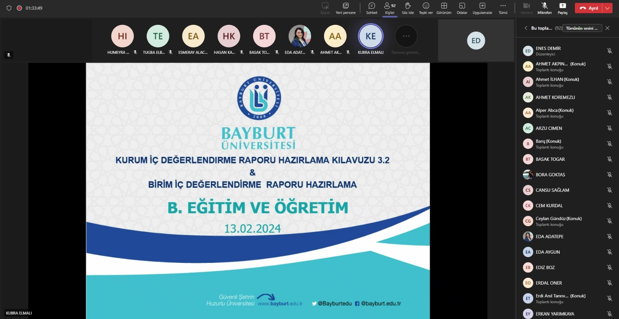Raise hand with Söz iste
The image size is (619, 319).
pos(408,8)
